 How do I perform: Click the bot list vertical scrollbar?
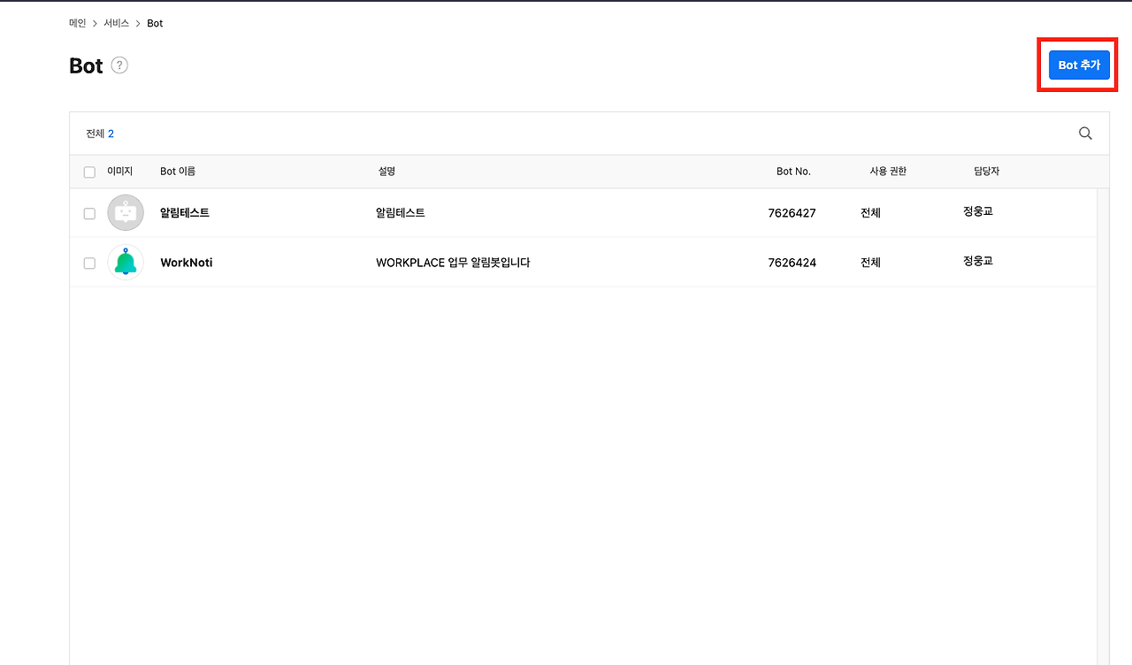(x=1103, y=426)
